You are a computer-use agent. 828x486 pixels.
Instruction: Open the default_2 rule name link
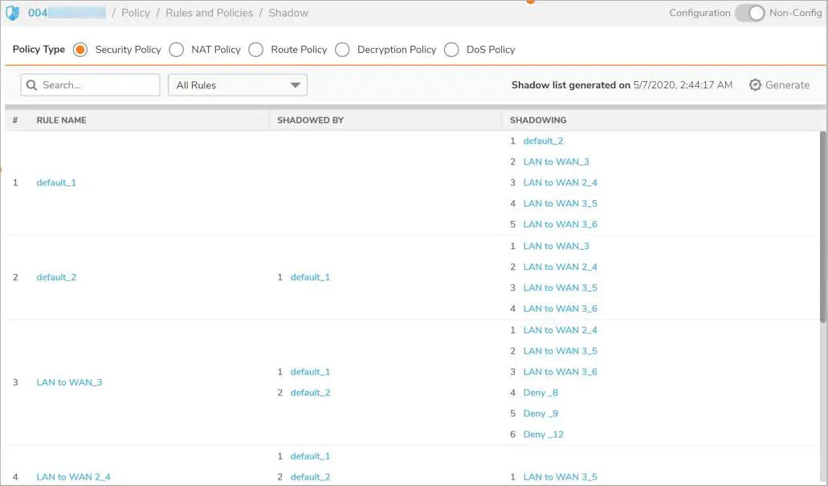tap(56, 278)
